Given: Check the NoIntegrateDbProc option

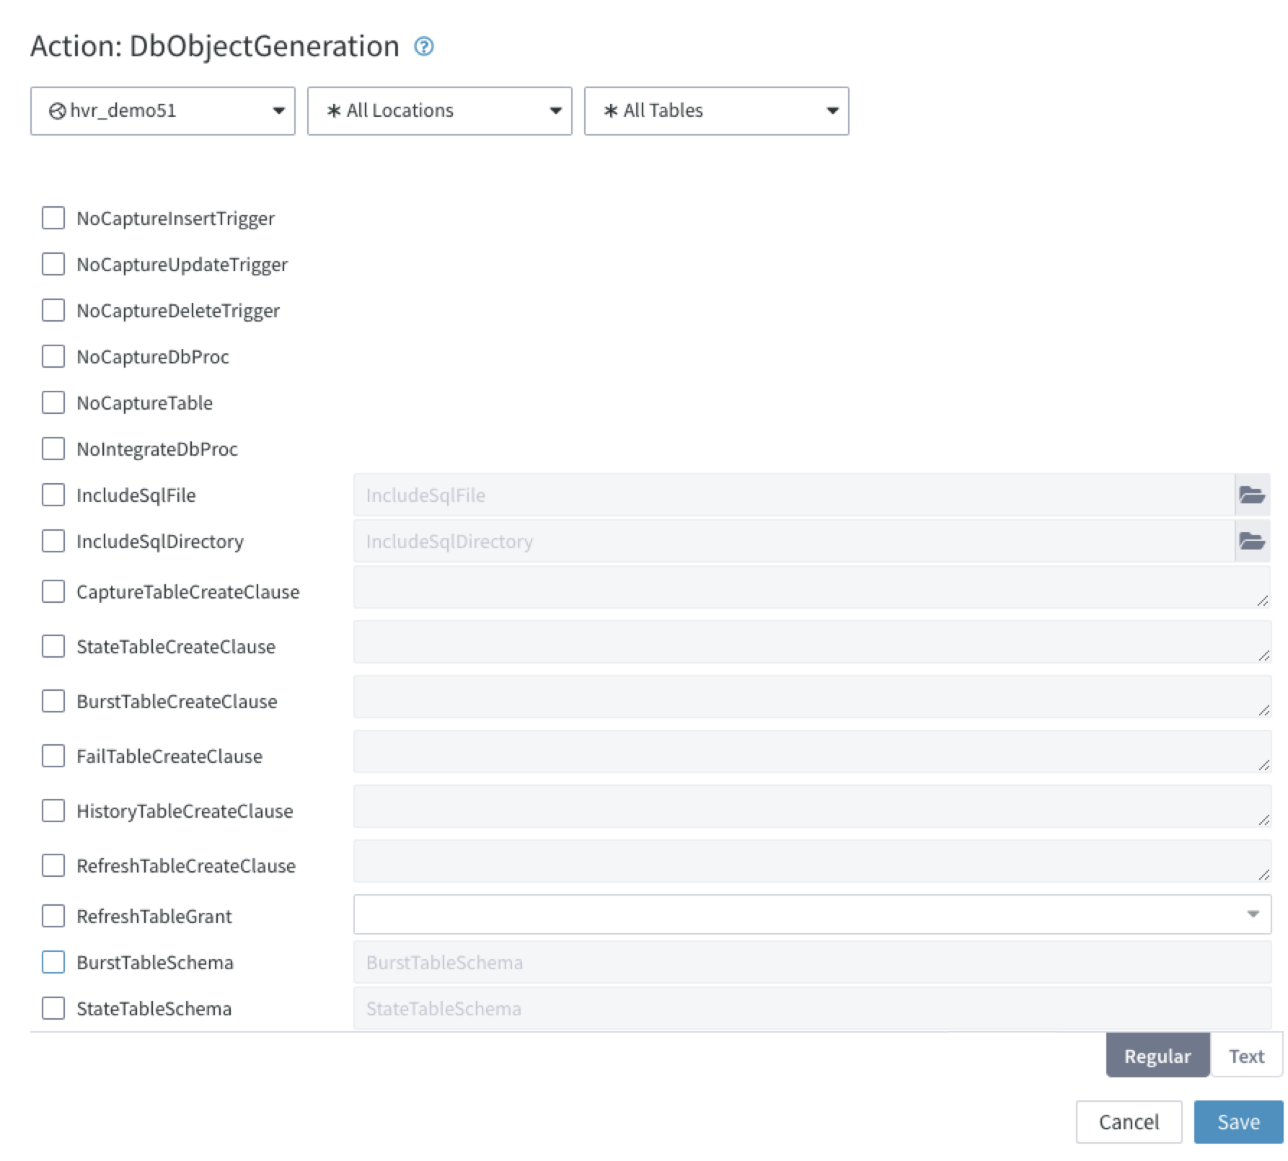Looking at the screenshot, I should tap(53, 449).
